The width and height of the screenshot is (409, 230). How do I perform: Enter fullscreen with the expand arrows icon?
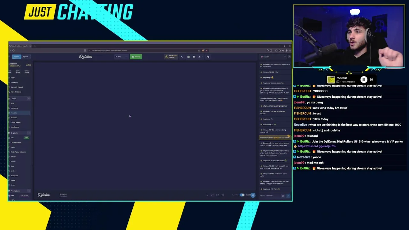tap(212, 195)
